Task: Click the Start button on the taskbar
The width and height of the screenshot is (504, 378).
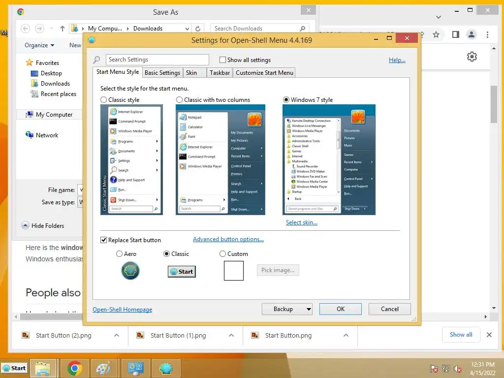Action: coord(14,368)
